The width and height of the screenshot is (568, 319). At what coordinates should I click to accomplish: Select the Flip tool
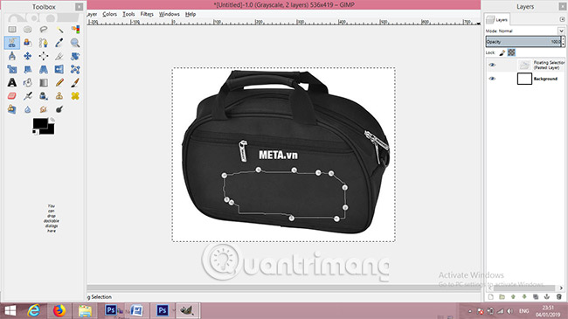click(x=59, y=69)
